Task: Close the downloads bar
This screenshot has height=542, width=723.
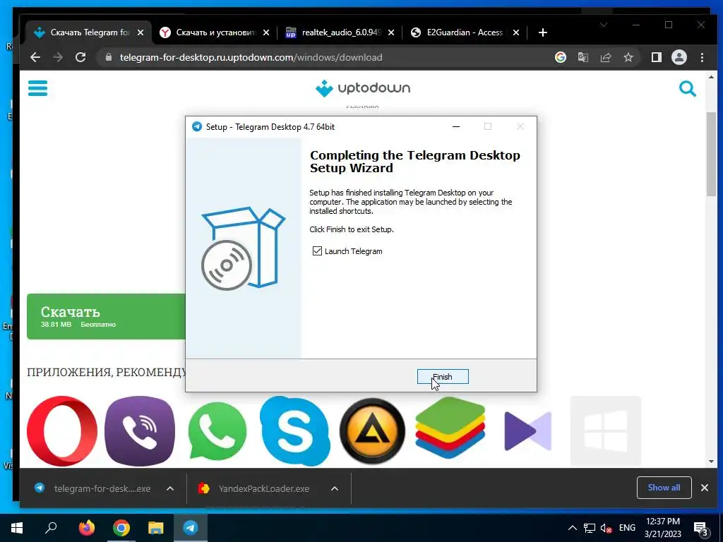Action: click(704, 487)
